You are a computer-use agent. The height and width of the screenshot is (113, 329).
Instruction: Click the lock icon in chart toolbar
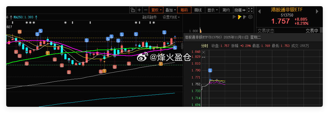click(133, 10)
